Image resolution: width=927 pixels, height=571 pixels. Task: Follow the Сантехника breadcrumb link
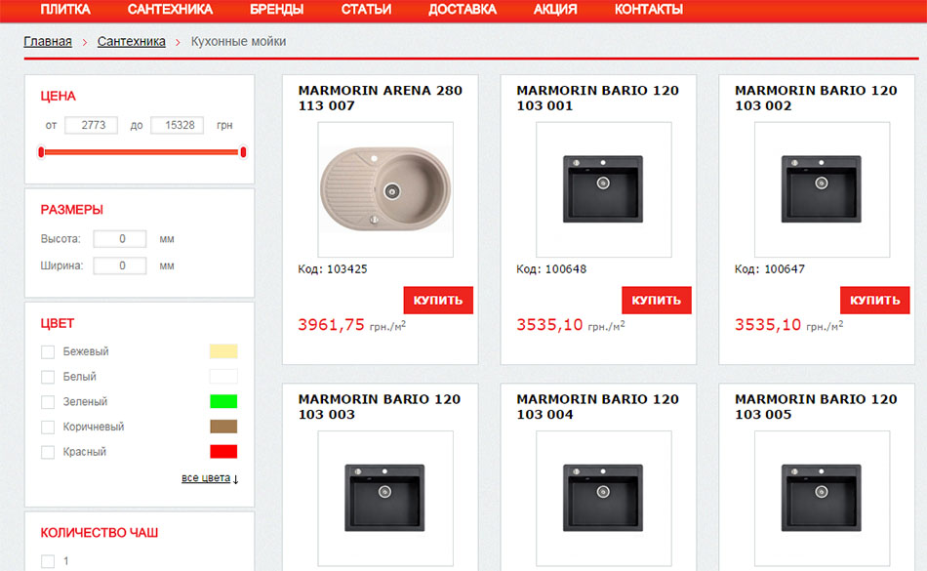tap(132, 41)
